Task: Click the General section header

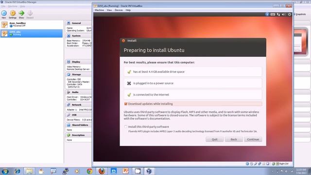Action: click(78, 23)
